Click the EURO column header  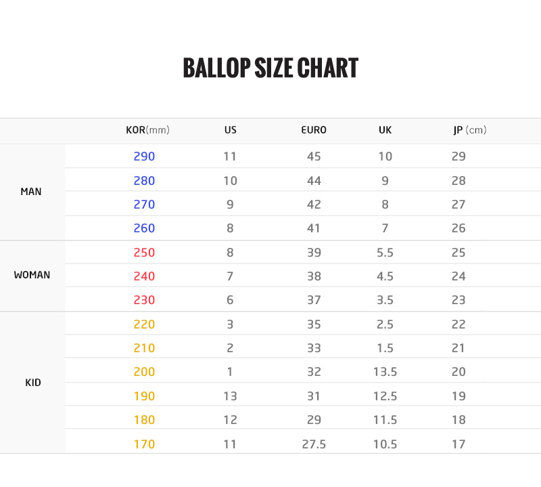tap(314, 130)
